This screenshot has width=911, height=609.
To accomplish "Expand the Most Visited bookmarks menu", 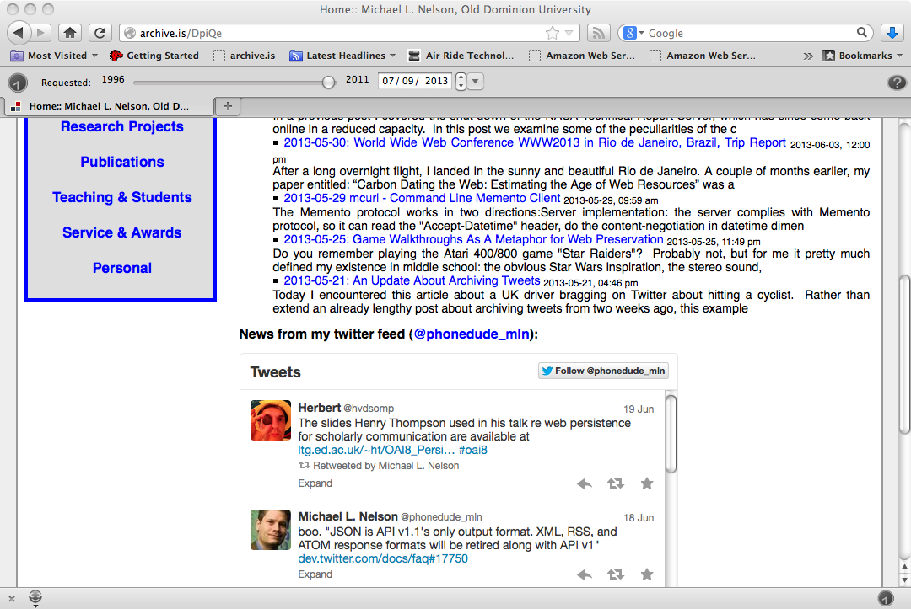I will (x=54, y=56).
